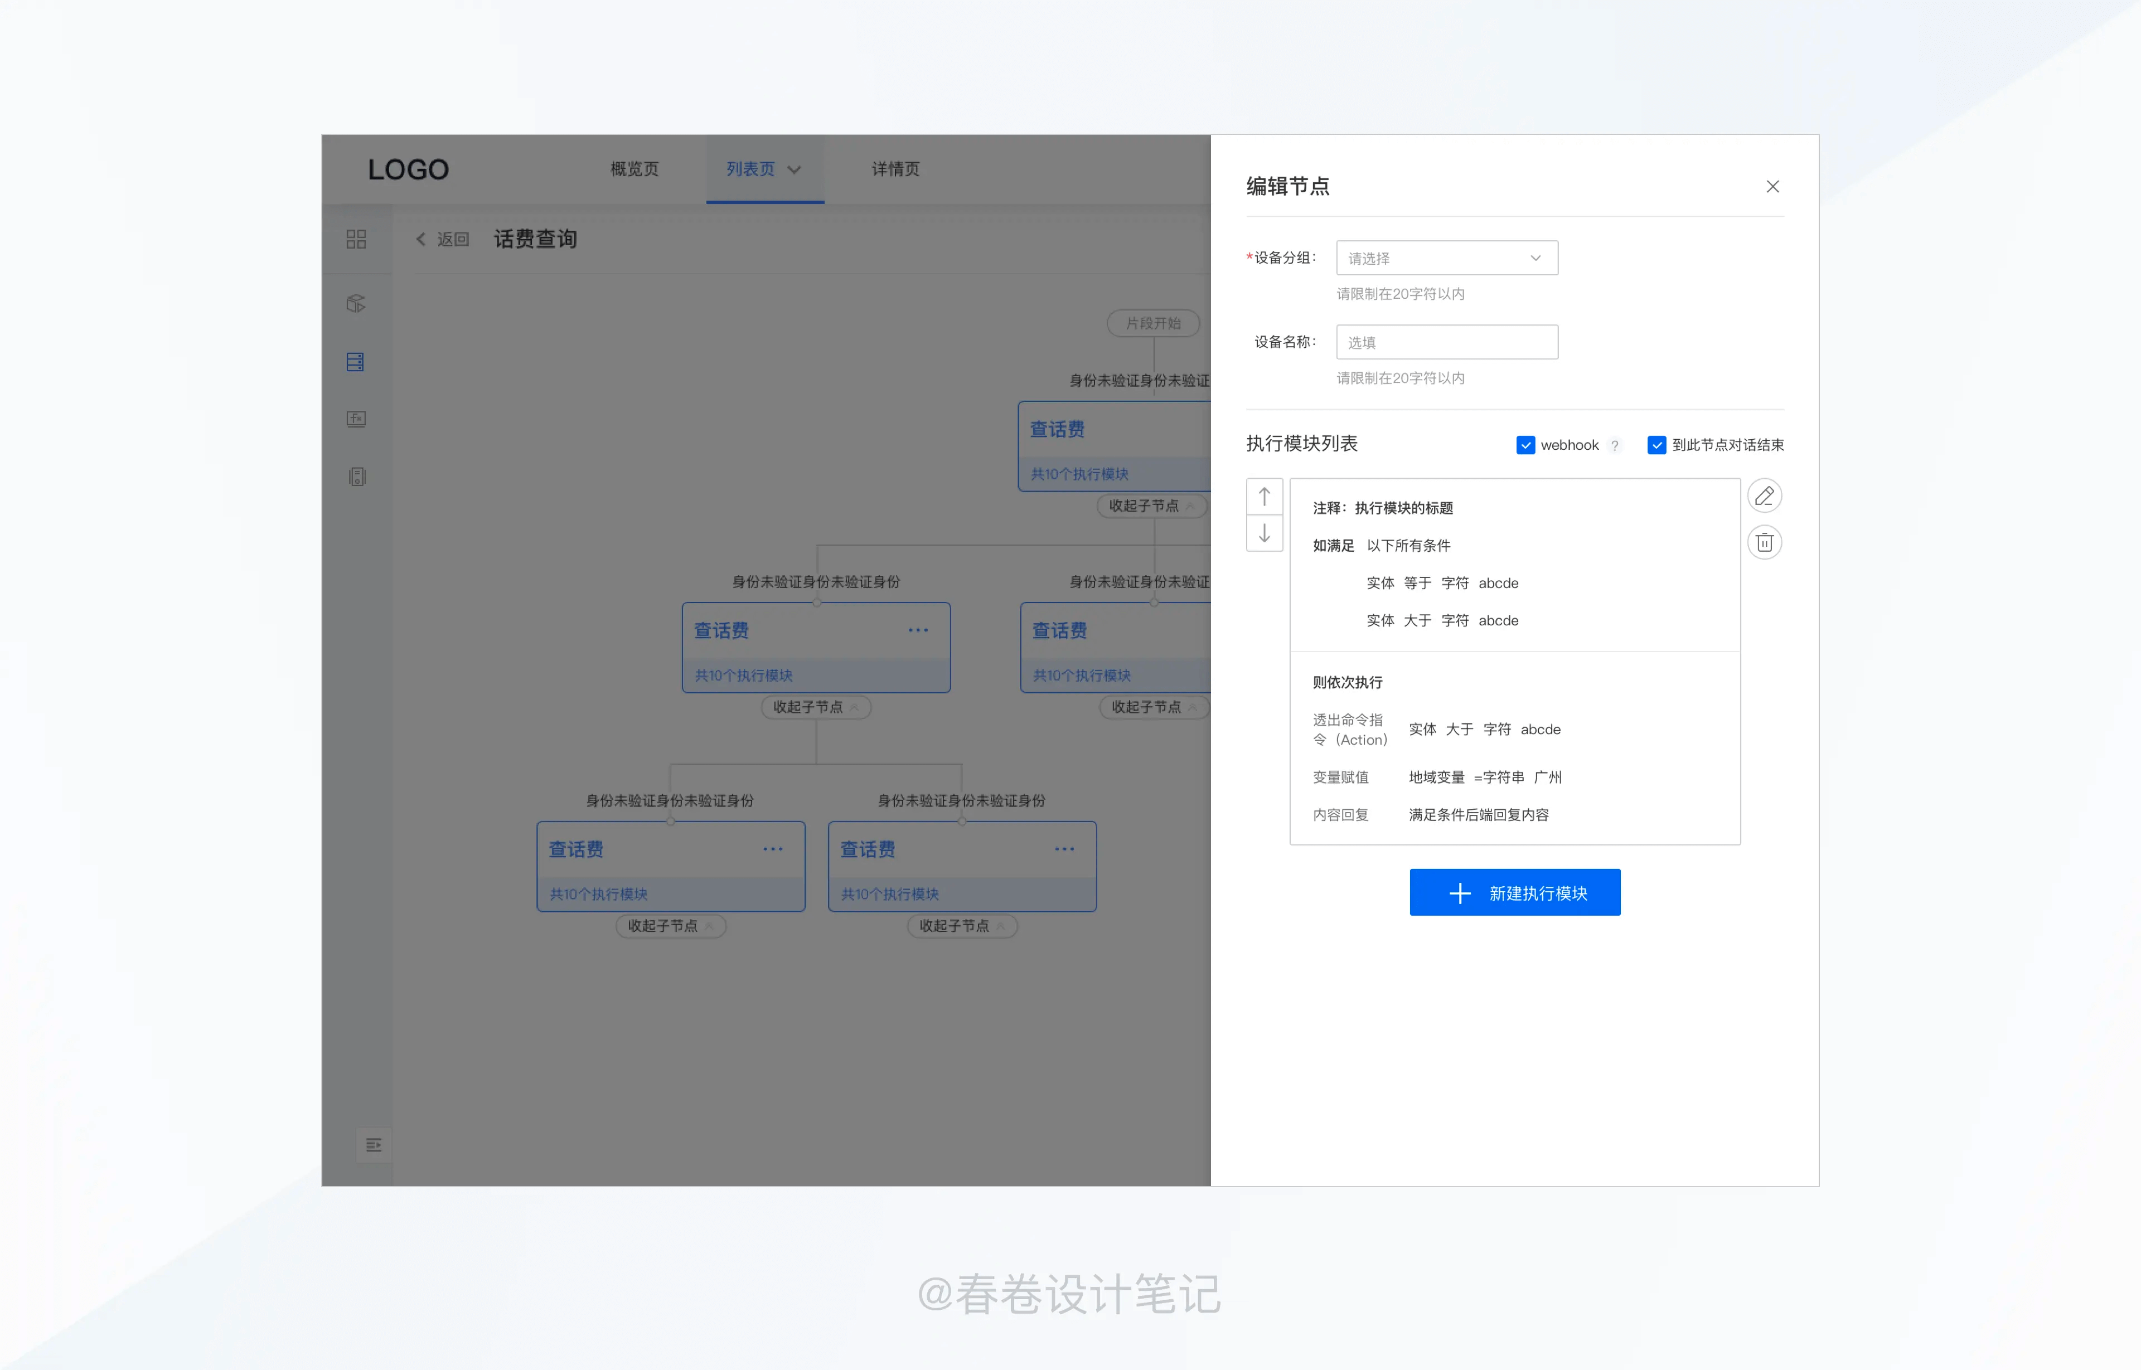Select the blue list sidebar icon

355,362
